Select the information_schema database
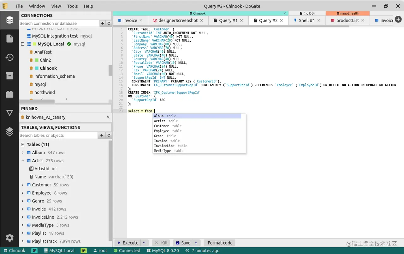404x254 pixels. tap(54, 76)
